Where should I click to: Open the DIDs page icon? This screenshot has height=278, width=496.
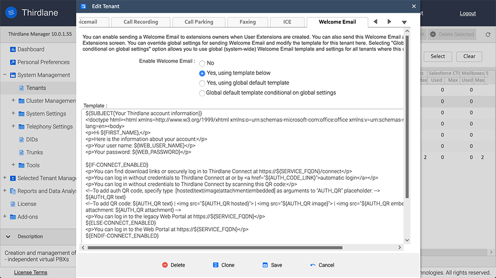21,140
